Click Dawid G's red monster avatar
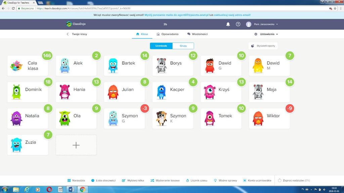This screenshot has height=193, width=344. tap(210, 65)
